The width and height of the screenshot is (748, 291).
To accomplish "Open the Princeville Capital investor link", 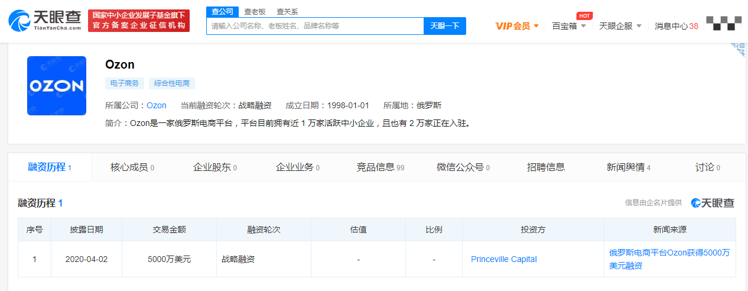I will (x=504, y=259).
